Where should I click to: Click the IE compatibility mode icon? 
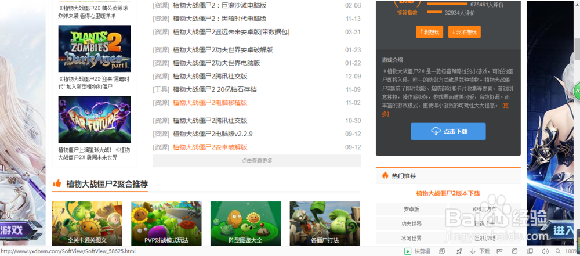coord(514,251)
